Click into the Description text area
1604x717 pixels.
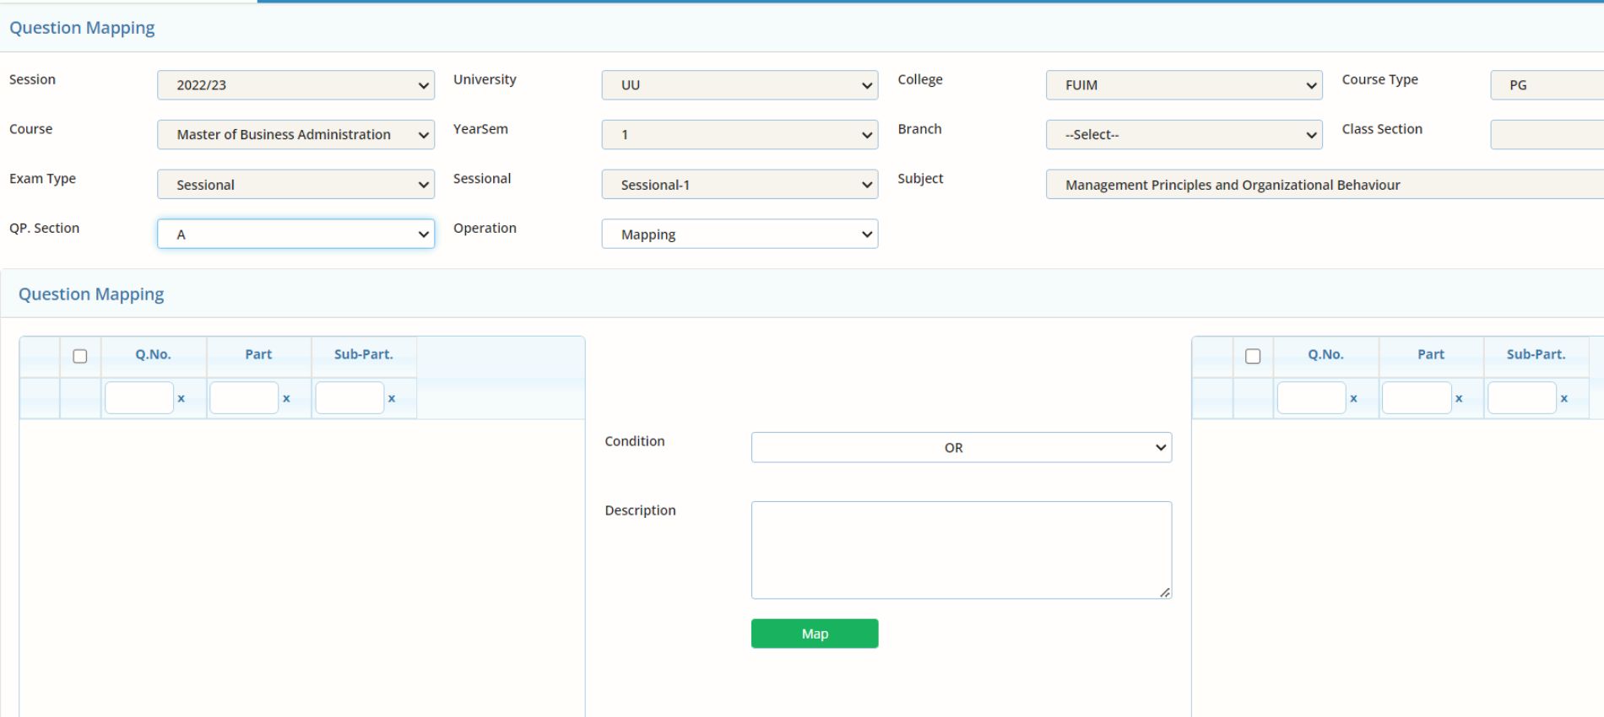pyautogui.click(x=961, y=550)
